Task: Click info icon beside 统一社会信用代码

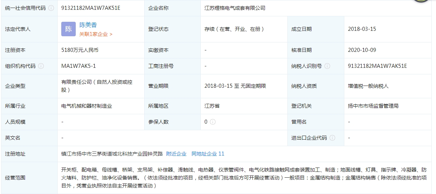Action: pos(51,8)
